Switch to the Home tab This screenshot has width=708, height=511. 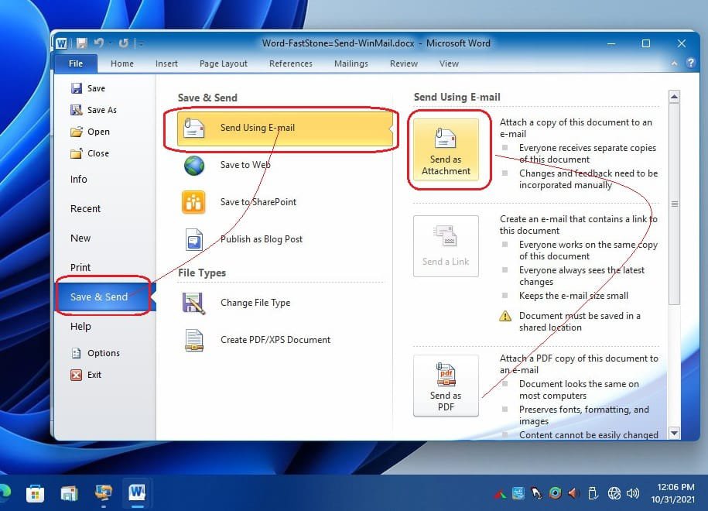click(x=122, y=63)
